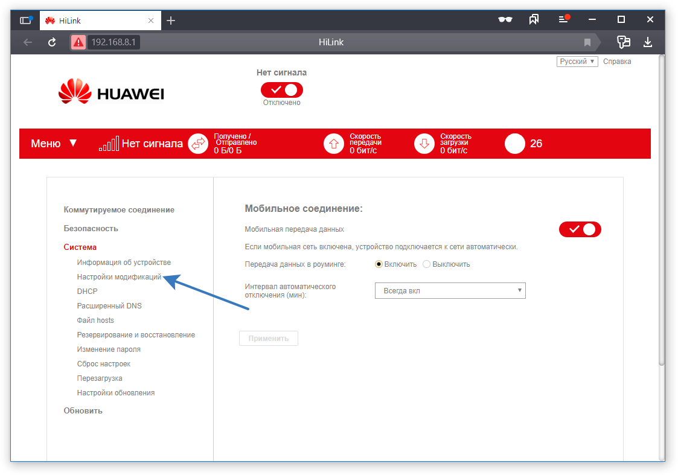Click the red security warning icon

click(78, 42)
